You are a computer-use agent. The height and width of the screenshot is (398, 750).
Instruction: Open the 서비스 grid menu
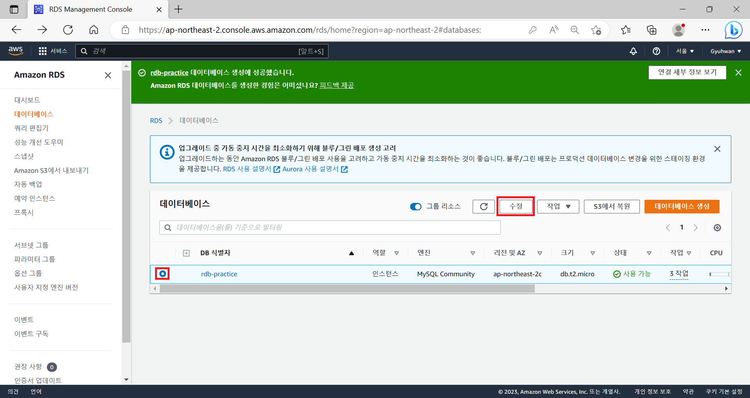pyautogui.click(x=53, y=51)
